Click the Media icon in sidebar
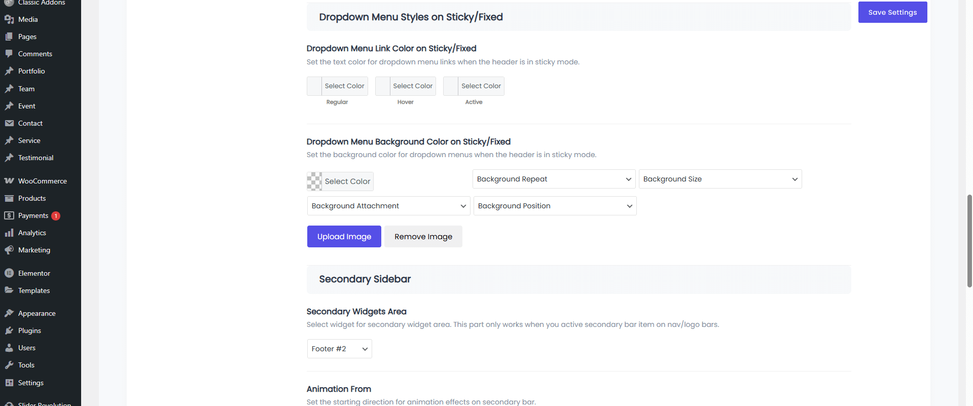The width and height of the screenshot is (973, 406). click(9, 19)
